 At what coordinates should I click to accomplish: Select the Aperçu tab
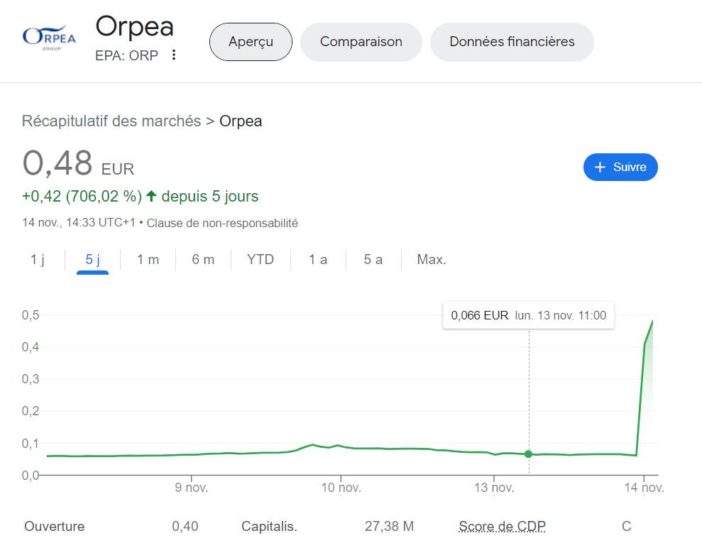251,42
